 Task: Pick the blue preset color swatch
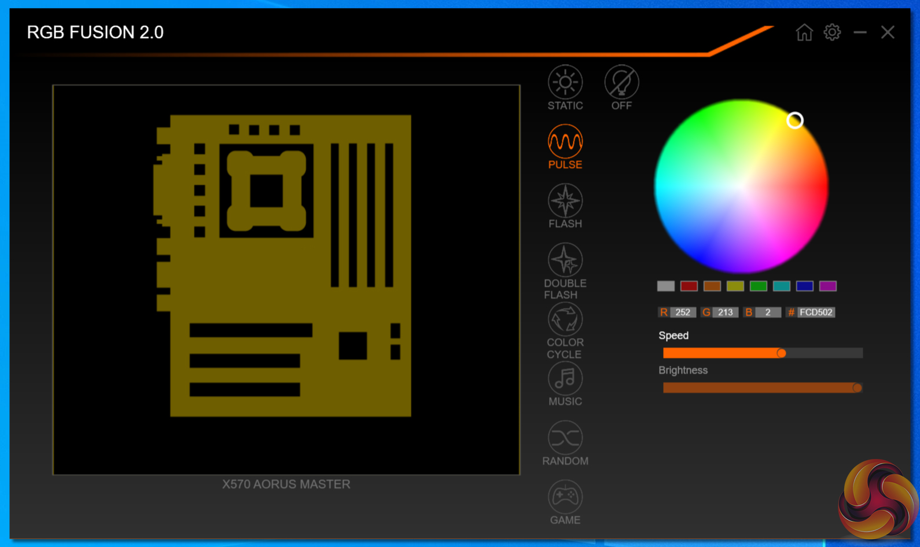pyautogui.click(x=804, y=286)
